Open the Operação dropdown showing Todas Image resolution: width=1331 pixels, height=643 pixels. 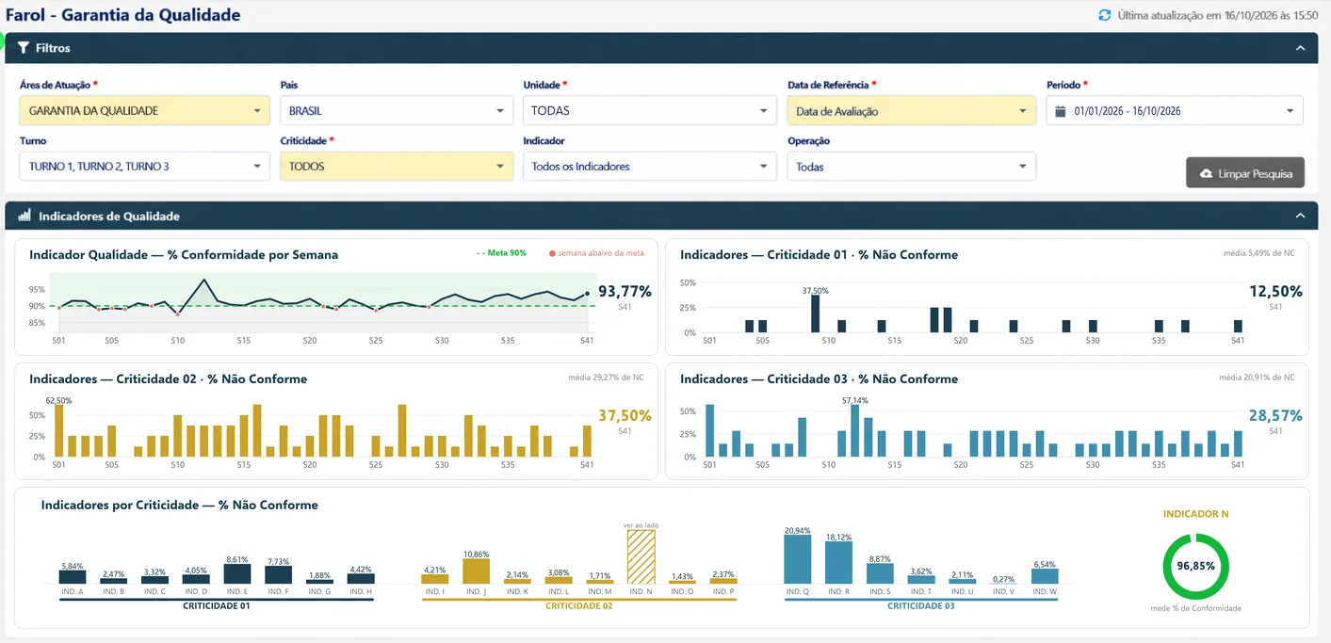coord(912,167)
